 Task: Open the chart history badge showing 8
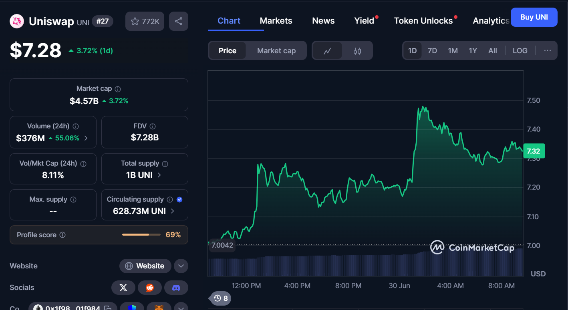221,298
